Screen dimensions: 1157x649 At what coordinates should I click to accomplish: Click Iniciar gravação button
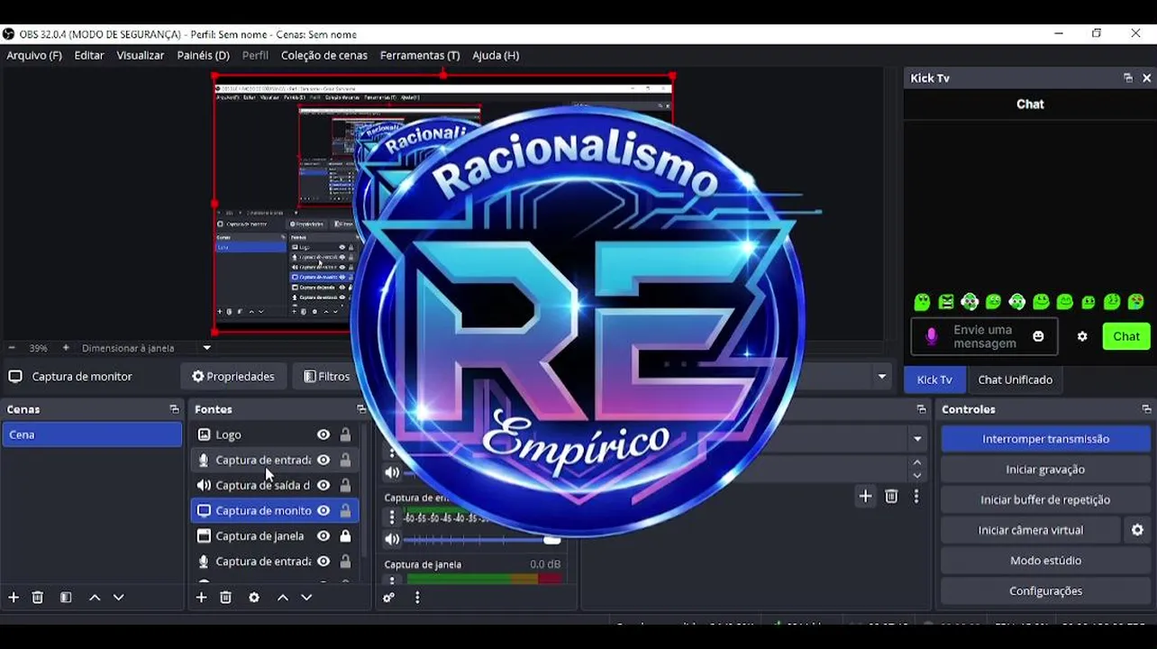click(1045, 470)
